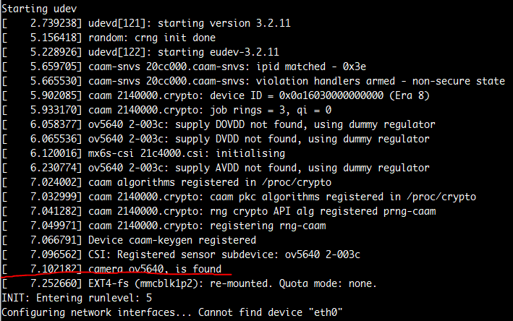The width and height of the screenshot is (513, 321).
Task: Click the "caam algorithms registered in /proc/crypto" line
Action: 210,182
